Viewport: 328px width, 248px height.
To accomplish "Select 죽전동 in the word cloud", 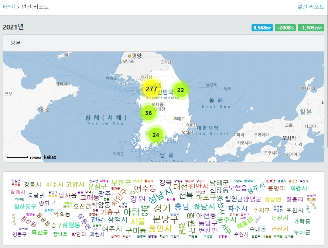I will [40, 233].
